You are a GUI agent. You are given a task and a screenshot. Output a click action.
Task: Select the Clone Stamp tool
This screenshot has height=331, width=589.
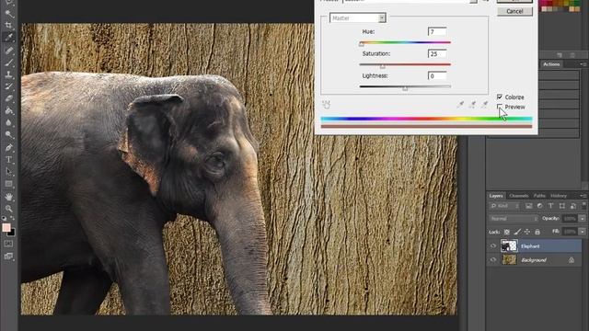click(9, 74)
